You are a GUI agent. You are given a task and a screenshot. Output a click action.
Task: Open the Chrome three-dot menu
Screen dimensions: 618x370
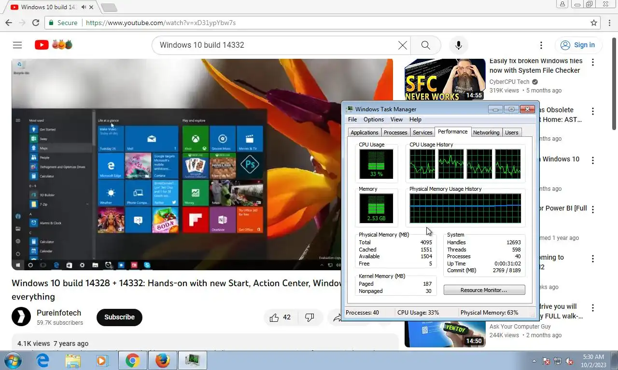click(x=609, y=23)
